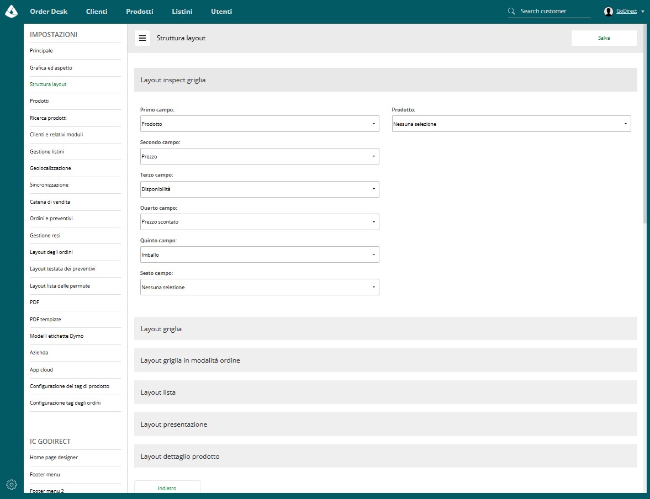This screenshot has width=650, height=499.
Task: Open the Listini menu
Action: tap(182, 12)
